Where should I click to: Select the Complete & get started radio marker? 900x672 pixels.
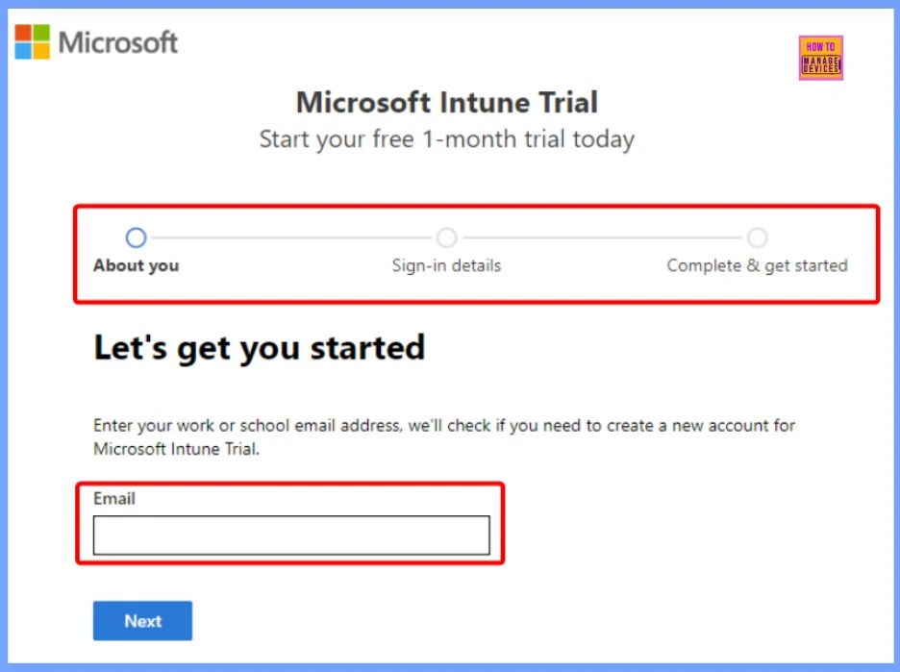[x=758, y=237]
